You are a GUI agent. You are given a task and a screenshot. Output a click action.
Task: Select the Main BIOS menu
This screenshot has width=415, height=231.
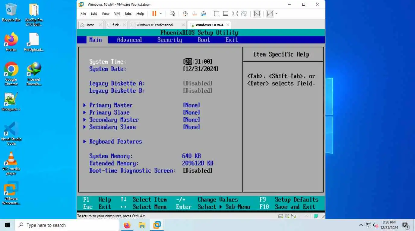(96, 40)
